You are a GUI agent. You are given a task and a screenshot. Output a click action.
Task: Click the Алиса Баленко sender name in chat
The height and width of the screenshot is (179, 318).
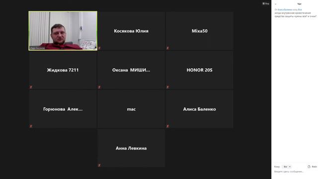pyautogui.click(x=285, y=9)
